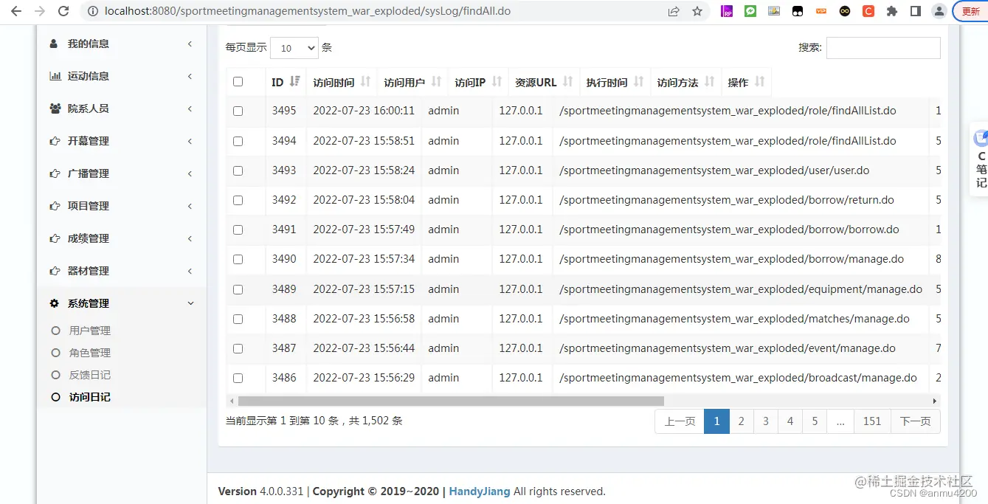Check the box for log row 3493
The width and height of the screenshot is (988, 504).
[238, 170]
